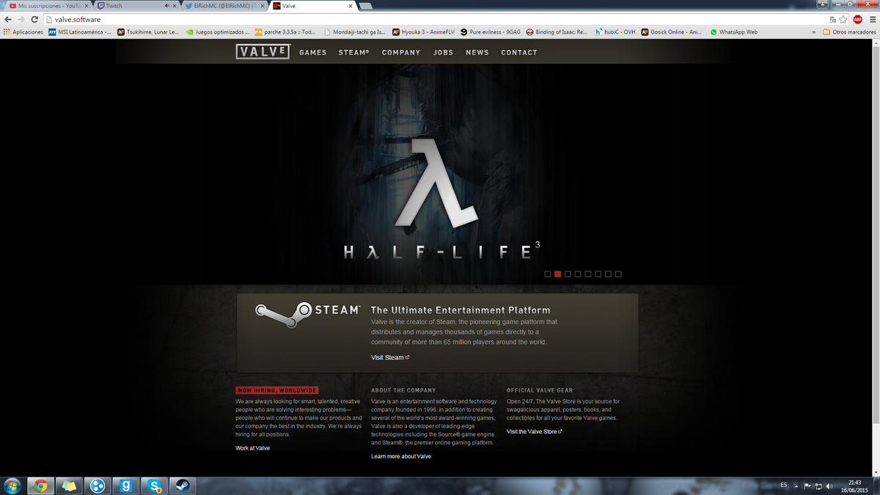The width and height of the screenshot is (880, 495).
Task: Show hidden system tray icons arrow
Action: pyautogui.click(x=796, y=485)
